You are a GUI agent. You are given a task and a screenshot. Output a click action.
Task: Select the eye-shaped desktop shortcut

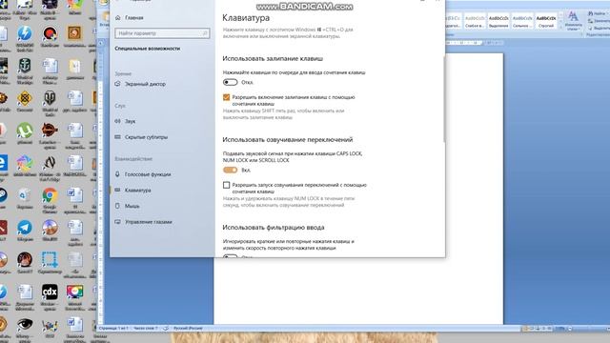[25, 324]
